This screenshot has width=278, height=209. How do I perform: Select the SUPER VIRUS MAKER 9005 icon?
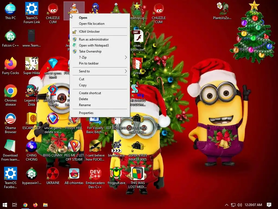tap(138, 151)
